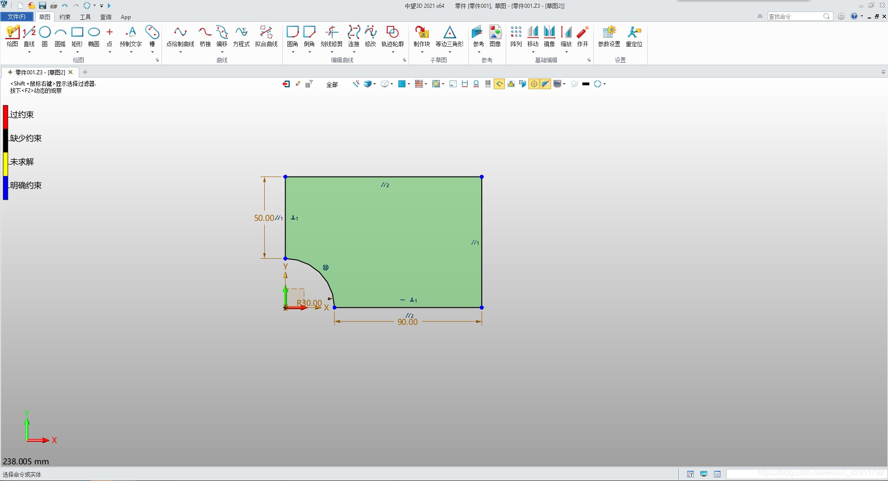
Task: Switch to the 查询 query ribbon tab
Action: click(106, 17)
